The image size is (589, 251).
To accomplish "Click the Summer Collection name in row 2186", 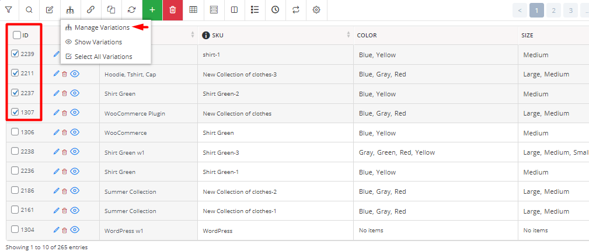I will click(130, 191).
